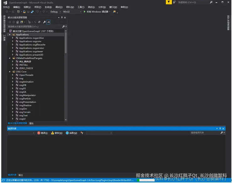Click the Quick Launch search icon
Image resolution: width=232 pixels, height=183 pixels.
click(x=211, y=2)
